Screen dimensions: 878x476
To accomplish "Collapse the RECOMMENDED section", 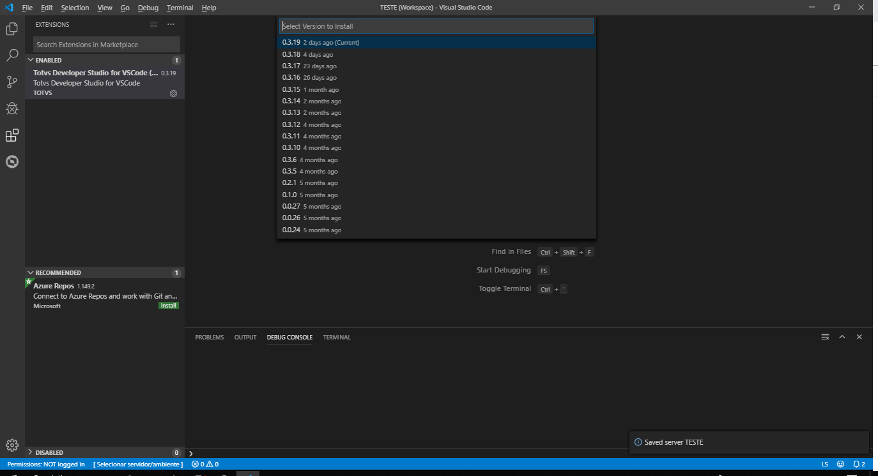I will 105,272.
